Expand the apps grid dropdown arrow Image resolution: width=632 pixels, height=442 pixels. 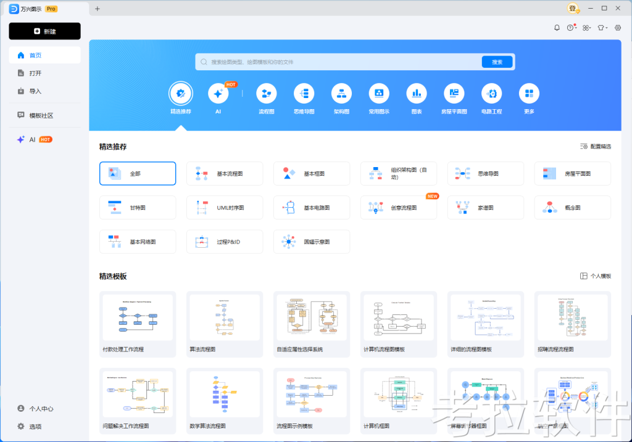pos(587,28)
